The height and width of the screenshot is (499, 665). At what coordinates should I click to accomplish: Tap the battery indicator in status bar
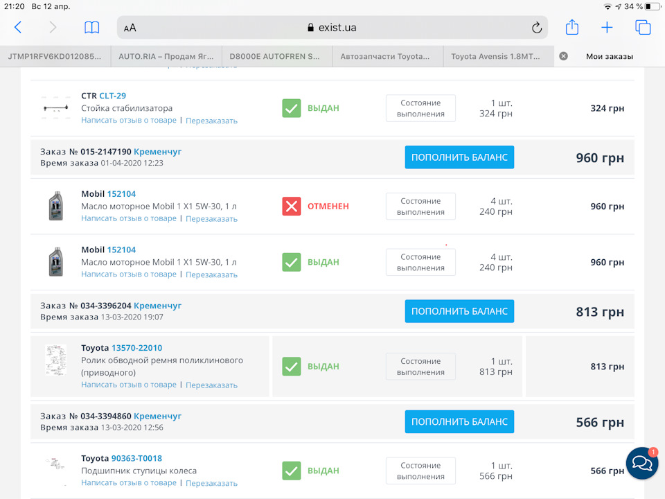point(652,6)
